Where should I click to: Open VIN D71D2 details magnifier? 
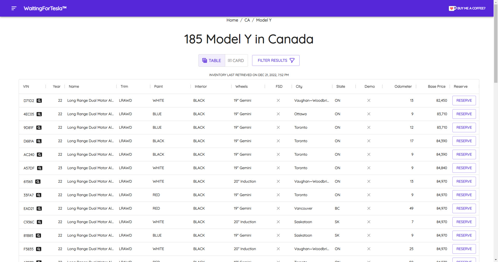point(39,101)
